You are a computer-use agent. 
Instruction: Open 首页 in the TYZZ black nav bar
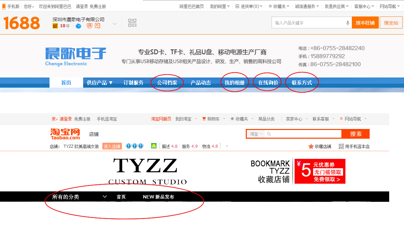tap(121, 197)
